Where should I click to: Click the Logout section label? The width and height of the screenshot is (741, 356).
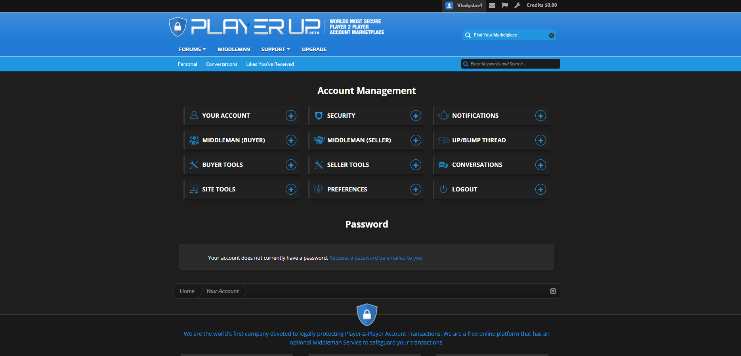[x=464, y=189]
